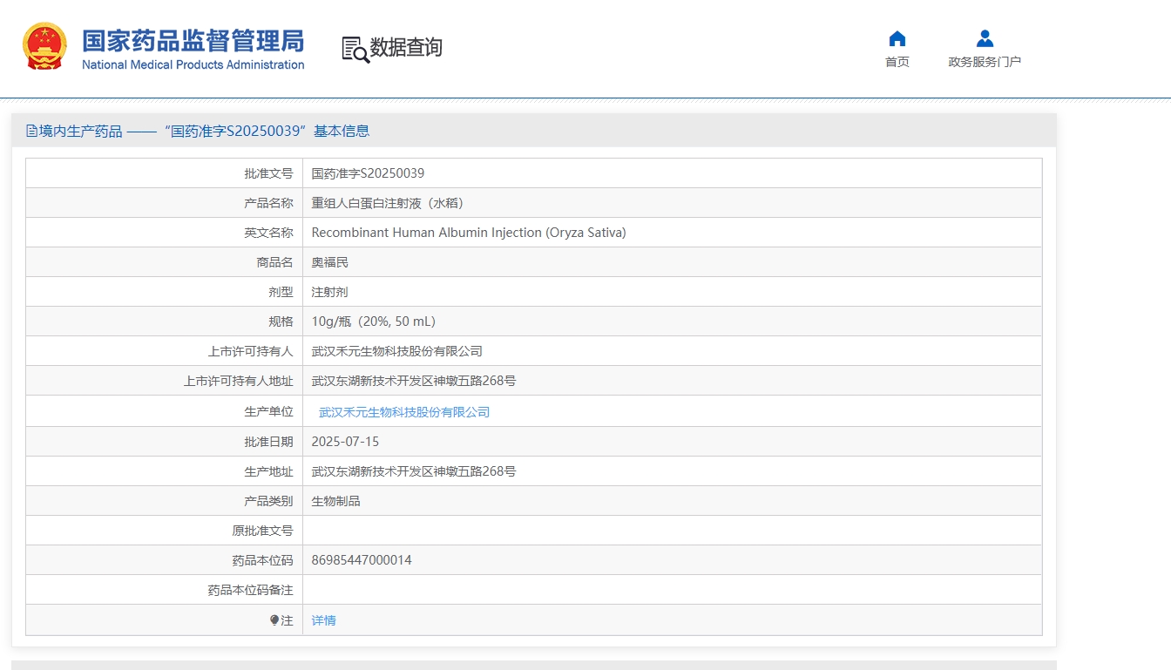Screen dimensions: 1171x670
Task: Click the 规格 row label
Action: (281, 321)
